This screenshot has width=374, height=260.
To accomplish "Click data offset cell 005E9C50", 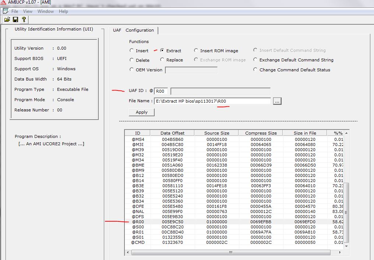I will 172,222.
